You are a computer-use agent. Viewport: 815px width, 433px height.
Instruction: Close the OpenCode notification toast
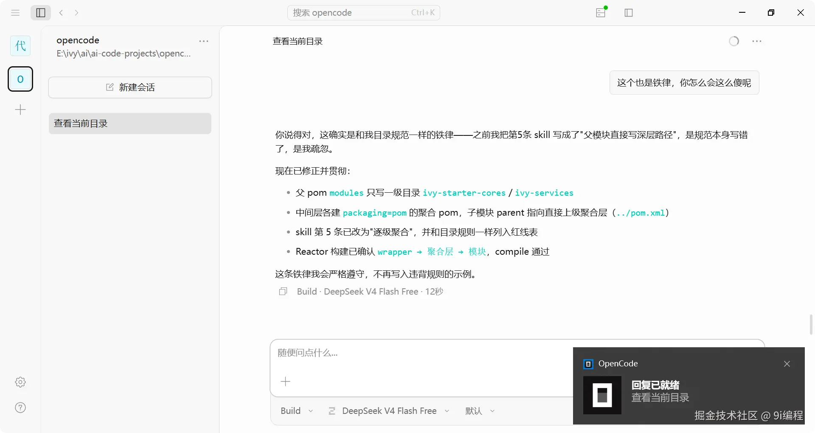tap(787, 364)
